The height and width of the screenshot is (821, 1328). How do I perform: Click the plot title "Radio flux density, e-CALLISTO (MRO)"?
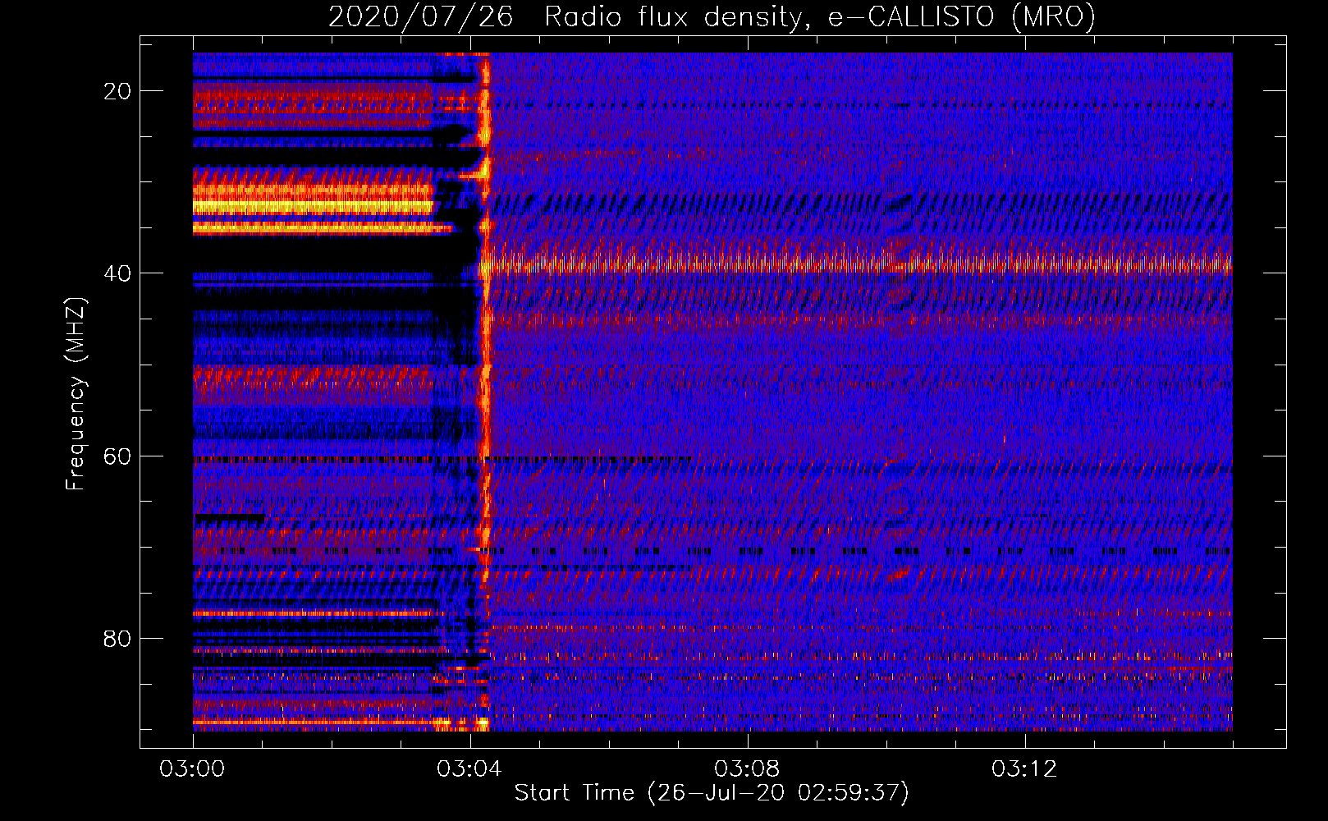pyautogui.click(x=820, y=16)
